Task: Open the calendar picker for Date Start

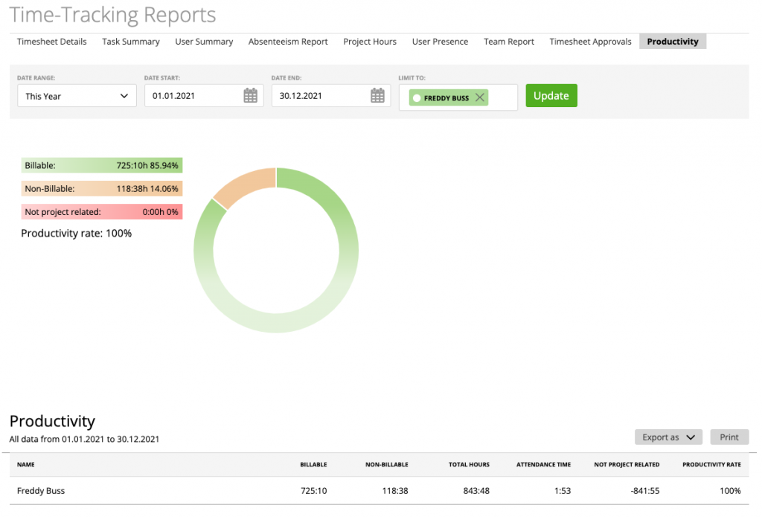Action: [252, 95]
